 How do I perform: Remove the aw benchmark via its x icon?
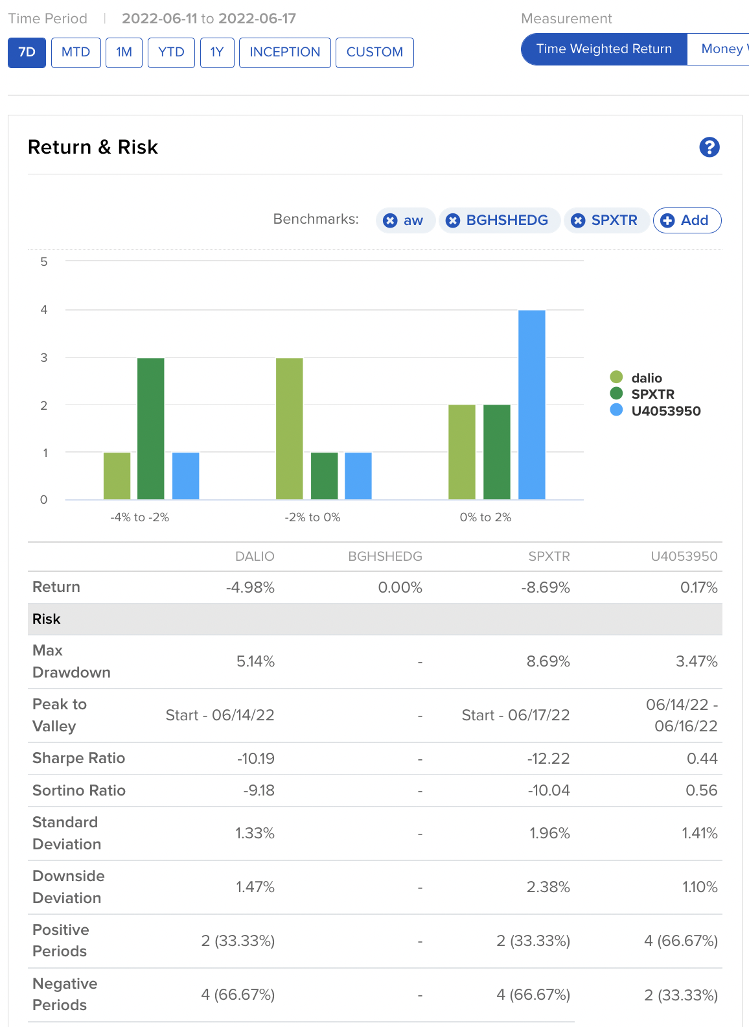390,221
